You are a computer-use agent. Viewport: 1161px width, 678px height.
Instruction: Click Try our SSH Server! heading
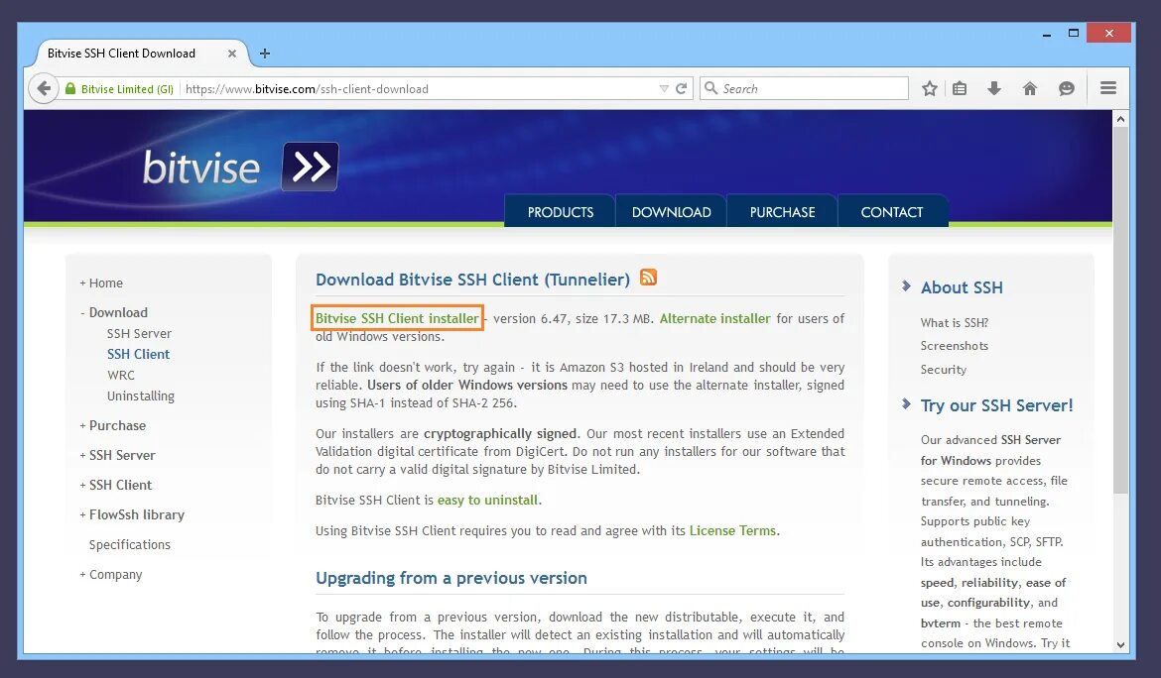[x=996, y=406]
